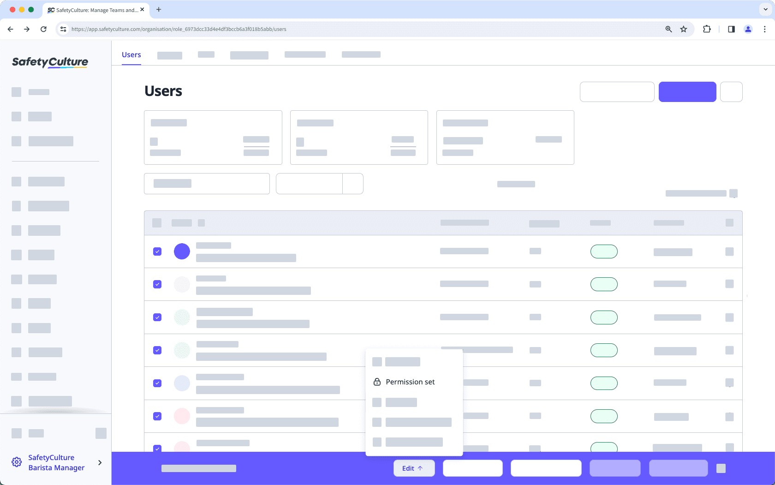This screenshot has height=485, width=775.
Task: Open the tab search chevron top-right
Action: tap(764, 9)
